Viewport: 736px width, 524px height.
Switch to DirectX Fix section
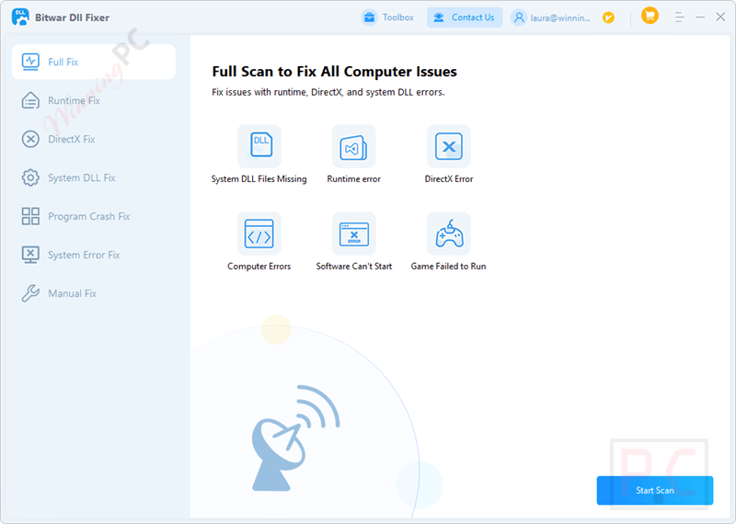coord(94,139)
